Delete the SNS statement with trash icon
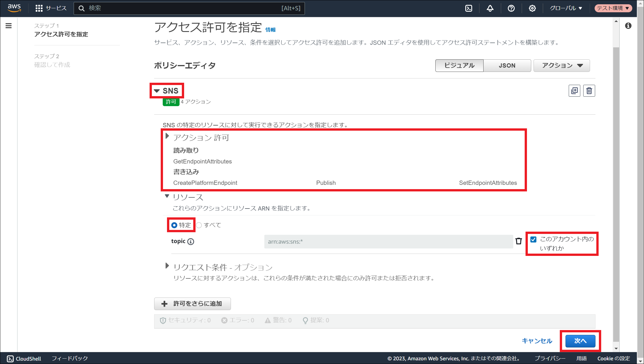The width and height of the screenshot is (644, 364). click(589, 91)
